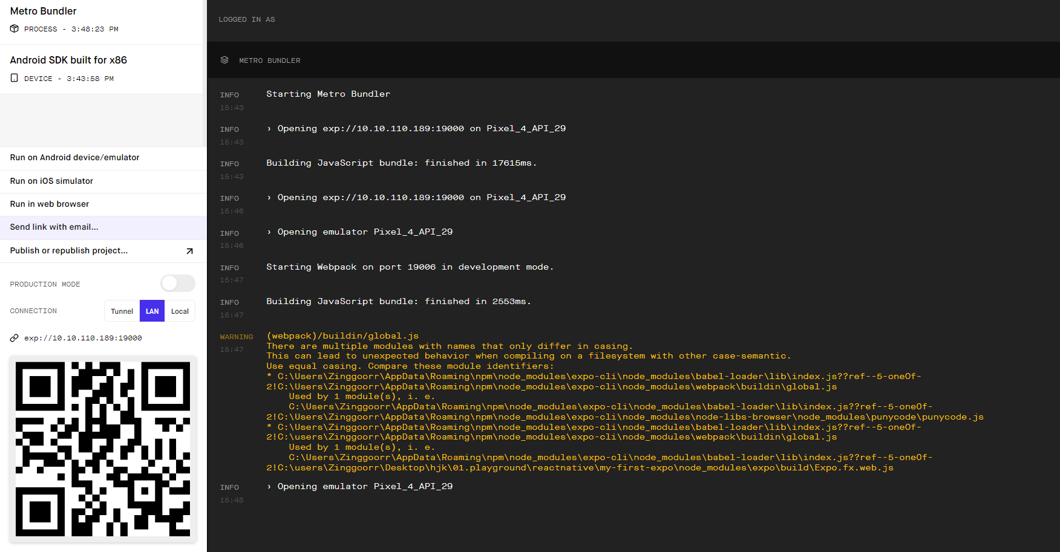This screenshot has width=1060, height=552.
Task: Select the Tunnel connection option
Action: (122, 311)
